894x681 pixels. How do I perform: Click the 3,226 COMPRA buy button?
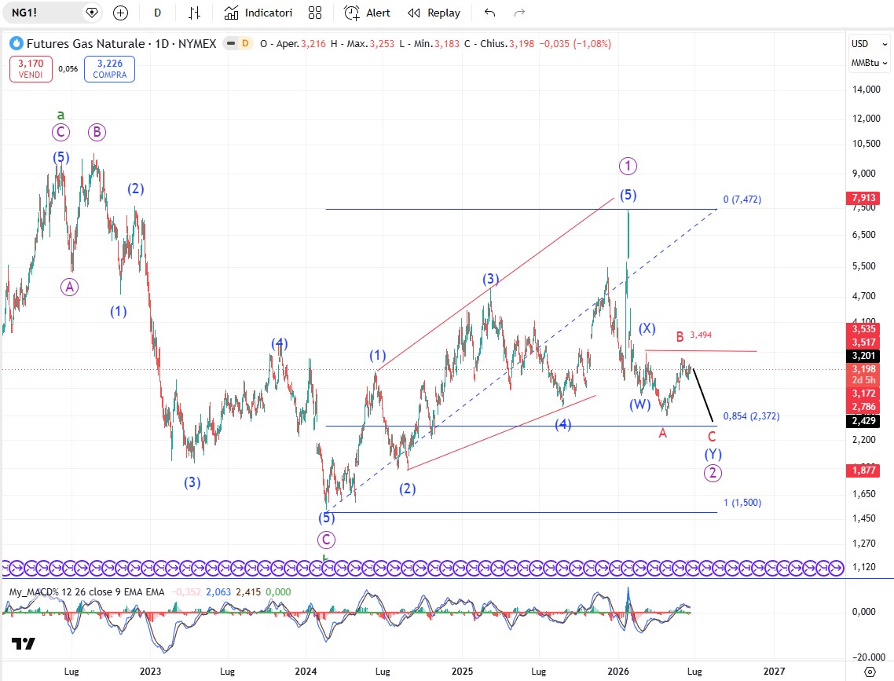[x=109, y=69]
